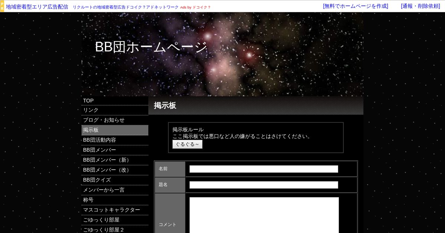The width and height of the screenshot is (445, 233).
Task: Click the 名前 field label
Action: tap(163, 169)
